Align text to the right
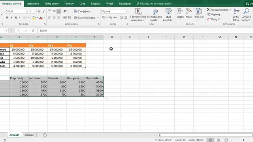Viewport: 253px width, 142px height. (x=59, y=17)
